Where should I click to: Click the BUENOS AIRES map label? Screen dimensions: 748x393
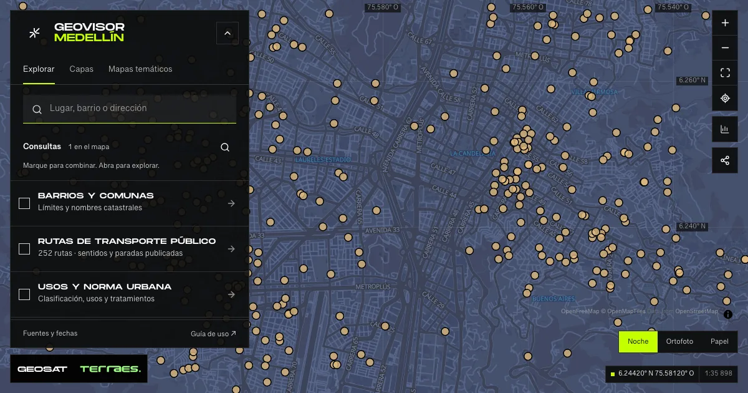click(x=554, y=299)
